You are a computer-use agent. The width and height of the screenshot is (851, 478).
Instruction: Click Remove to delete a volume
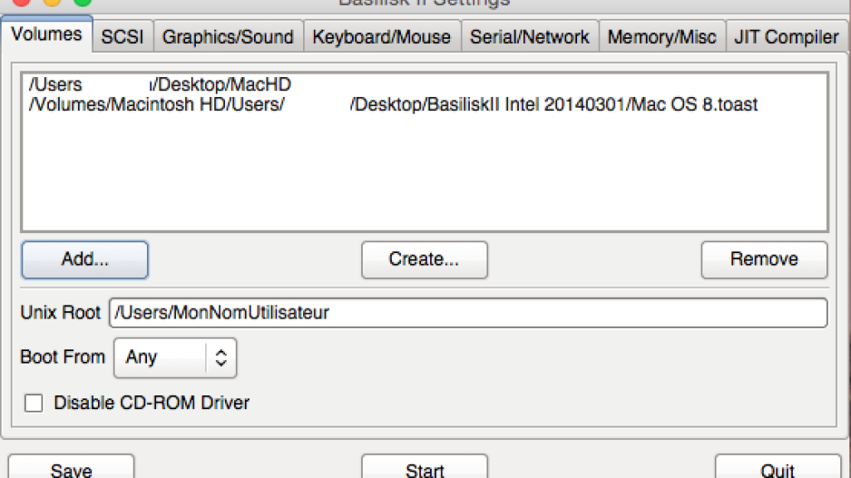click(x=764, y=259)
